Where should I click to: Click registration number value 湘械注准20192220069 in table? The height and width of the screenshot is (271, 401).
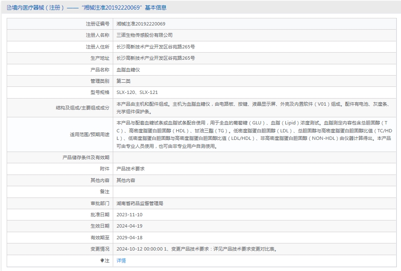pyautogui.click(x=141, y=24)
